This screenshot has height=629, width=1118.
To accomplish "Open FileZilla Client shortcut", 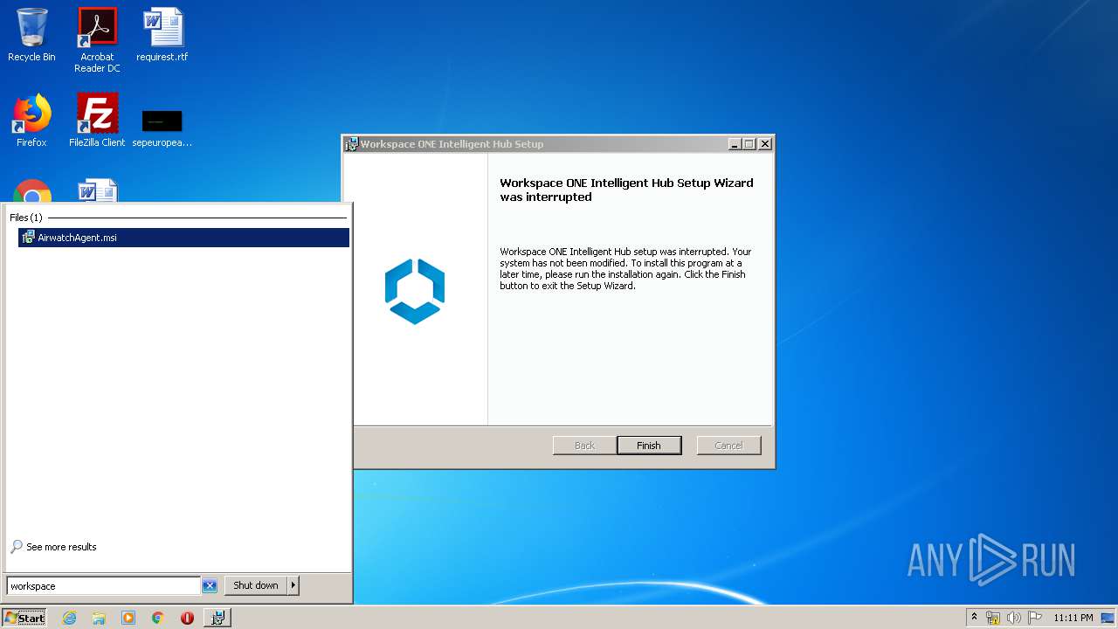I will [97, 121].
